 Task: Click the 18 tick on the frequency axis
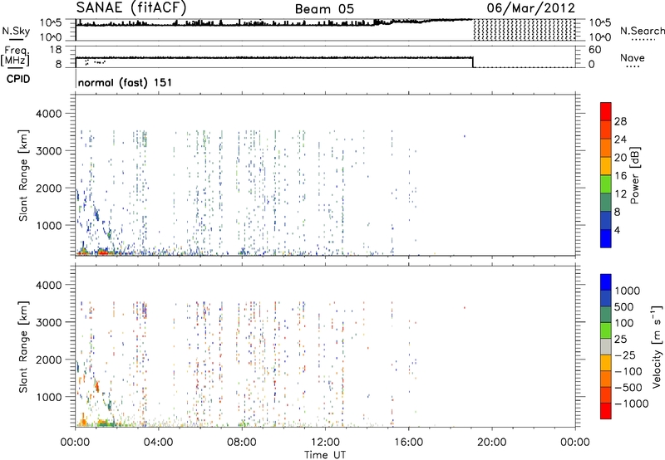pos(56,50)
